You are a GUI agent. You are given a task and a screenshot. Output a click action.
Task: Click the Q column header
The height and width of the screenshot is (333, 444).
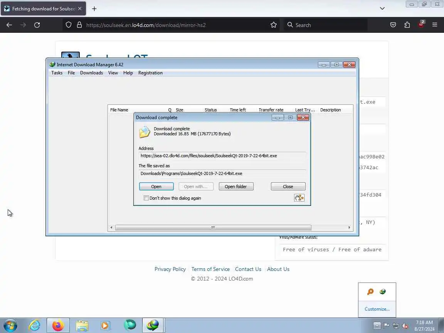170,110
